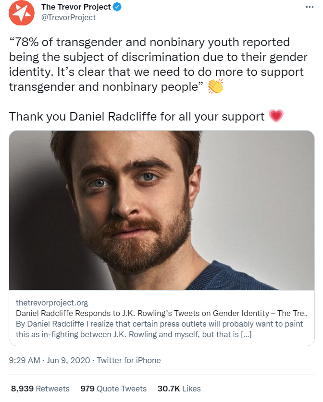View the 8,939 Retweets list
This screenshot has width=323, height=402.
pyautogui.click(x=40, y=389)
